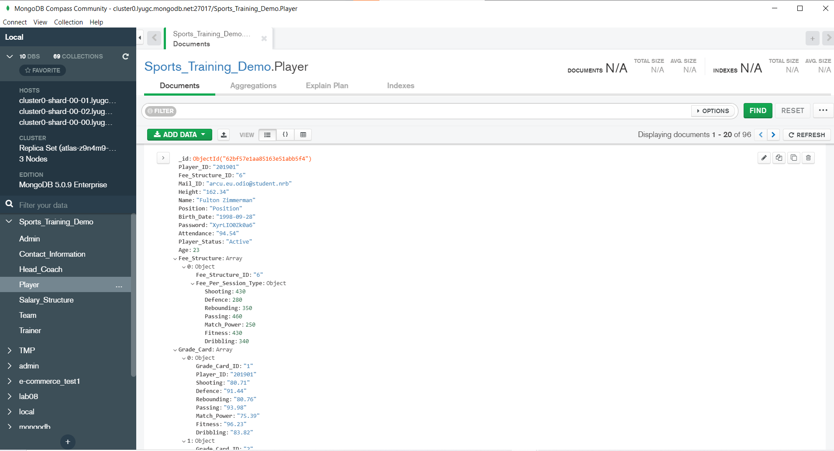Collapse the sidebar arrow
Screen dimensions: 834x451
click(x=140, y=38)
